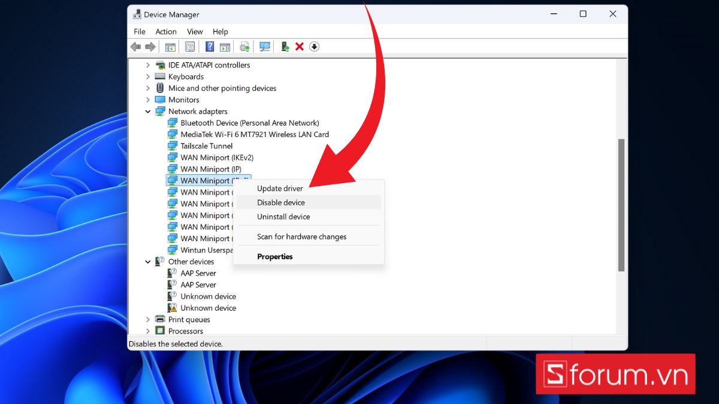Click the Network adapters category icon

click(160, 111)
